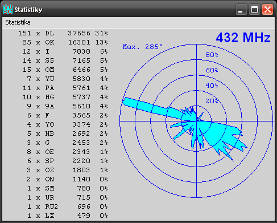Close the Statistiky window

(x=267, y=9)
